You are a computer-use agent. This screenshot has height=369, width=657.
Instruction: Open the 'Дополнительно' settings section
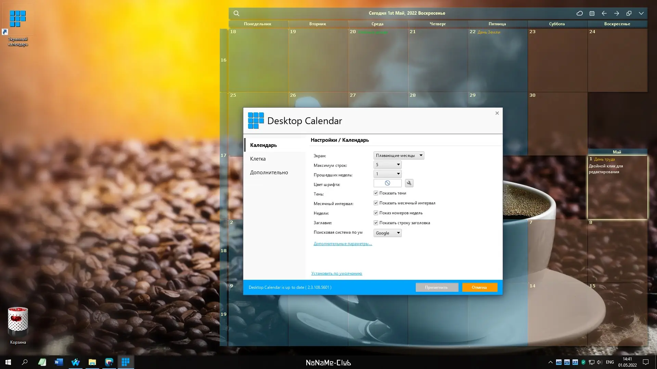point(269,173)
